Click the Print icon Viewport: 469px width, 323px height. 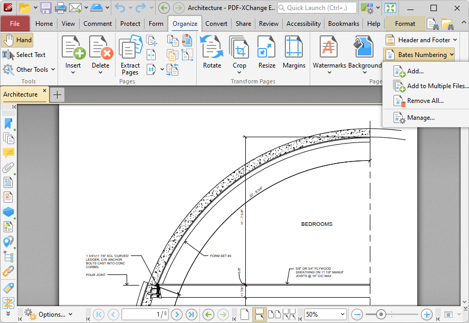coord(61,8)
